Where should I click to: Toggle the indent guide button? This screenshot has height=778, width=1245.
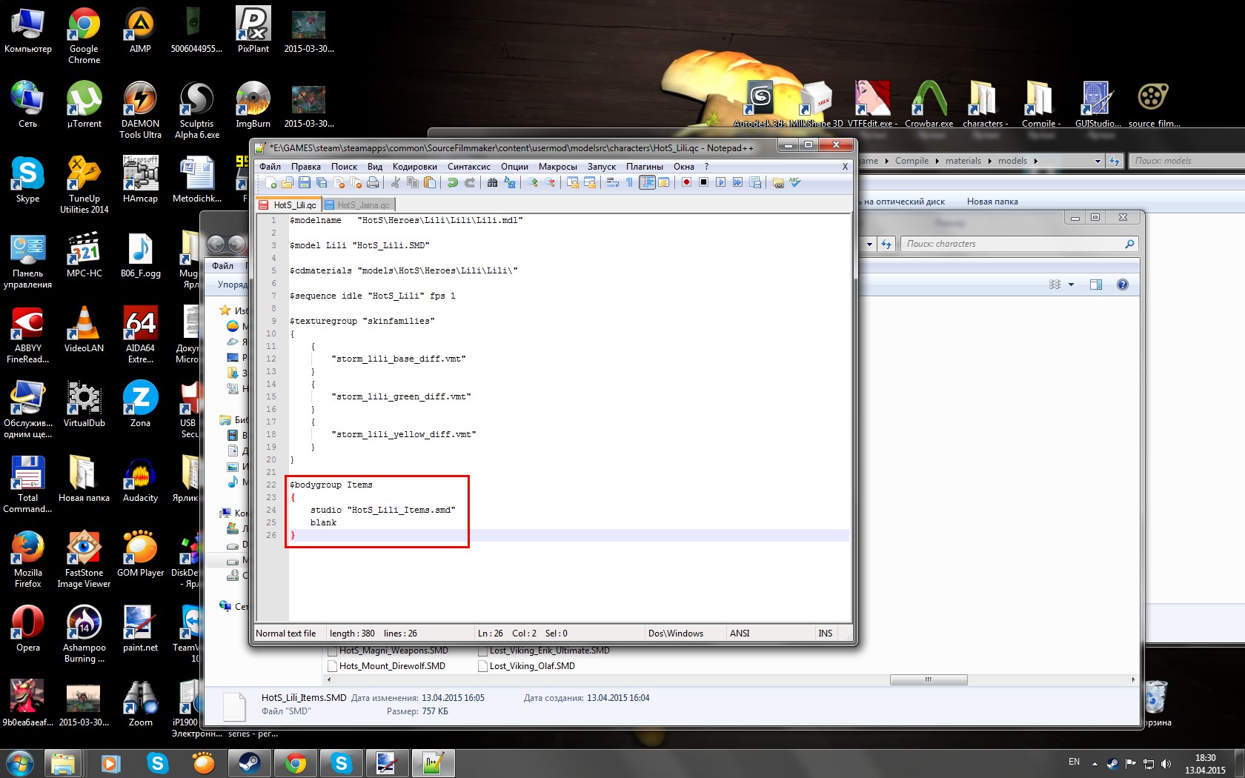647,183
